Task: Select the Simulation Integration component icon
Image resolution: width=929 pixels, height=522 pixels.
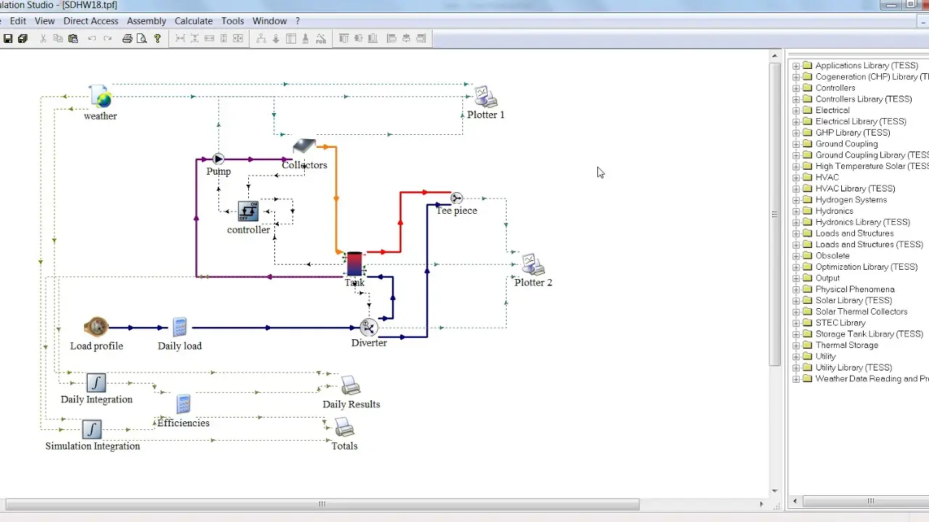Action: [x=91, y=429]
